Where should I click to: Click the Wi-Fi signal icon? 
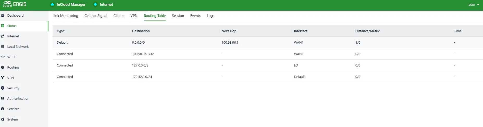click(3, 57)
